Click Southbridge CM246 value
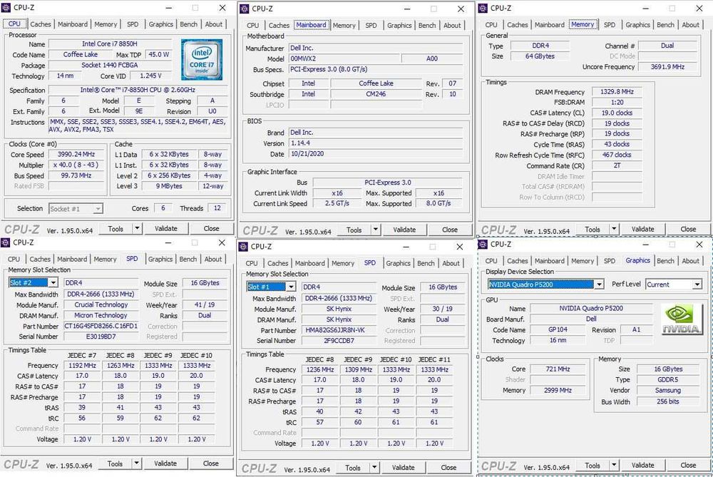The height and width of the screenshot is (477, 713). pyautogui.click(x=376, y=94)
